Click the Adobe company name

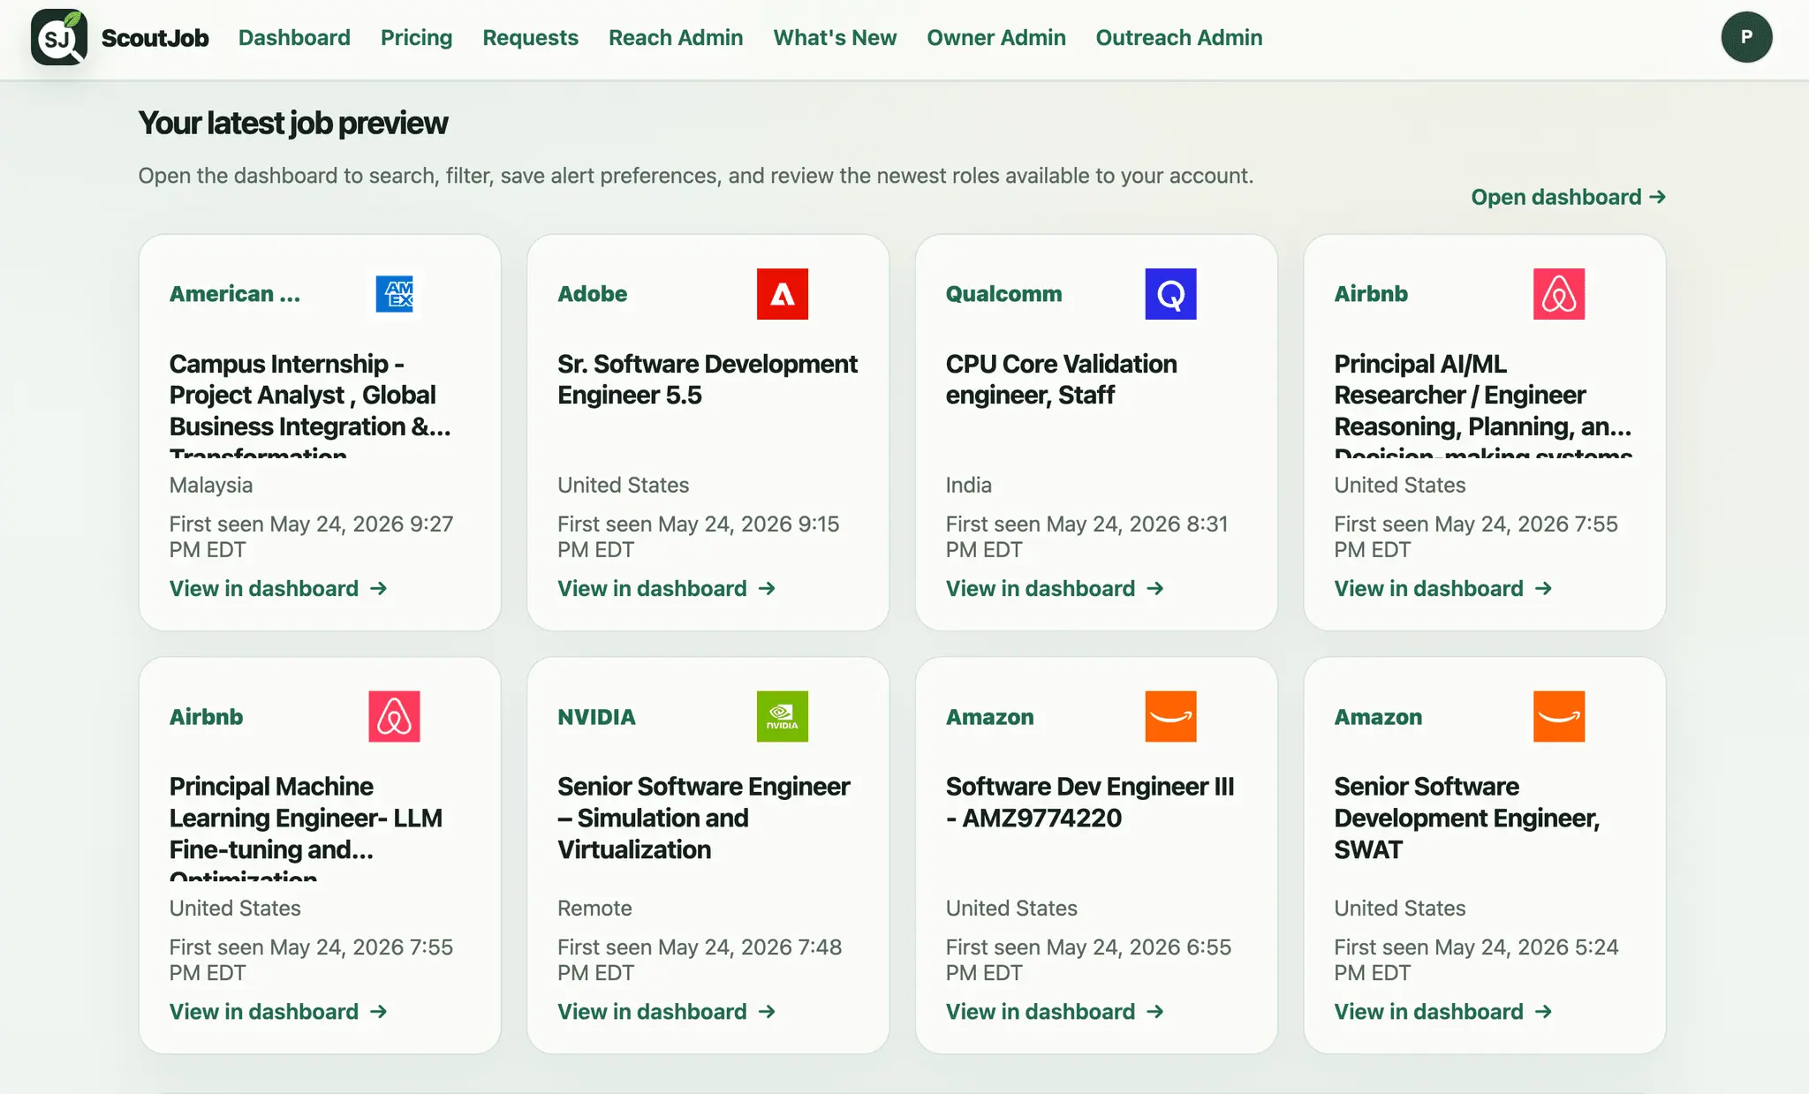(593, 294)
